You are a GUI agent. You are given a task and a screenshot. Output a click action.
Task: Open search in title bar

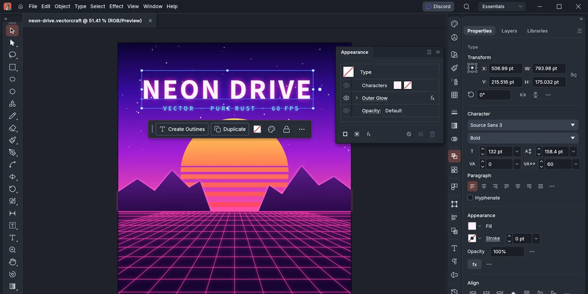click(466, 6)
